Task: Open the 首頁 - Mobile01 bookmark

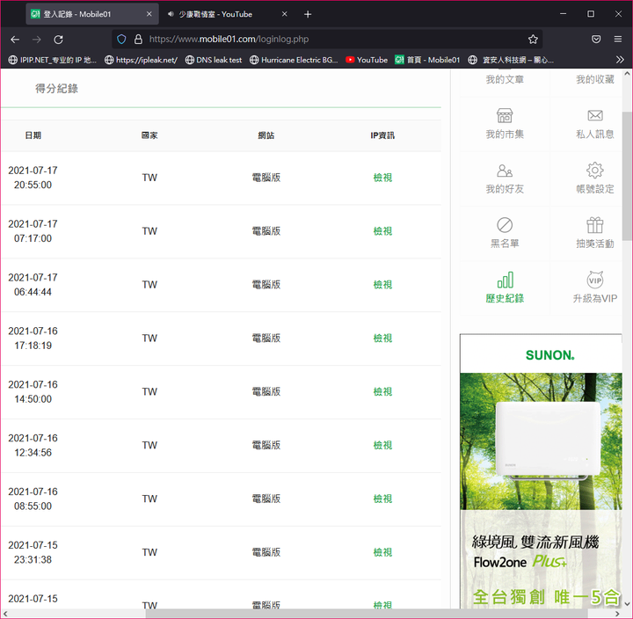Action: tap(427, 60)
